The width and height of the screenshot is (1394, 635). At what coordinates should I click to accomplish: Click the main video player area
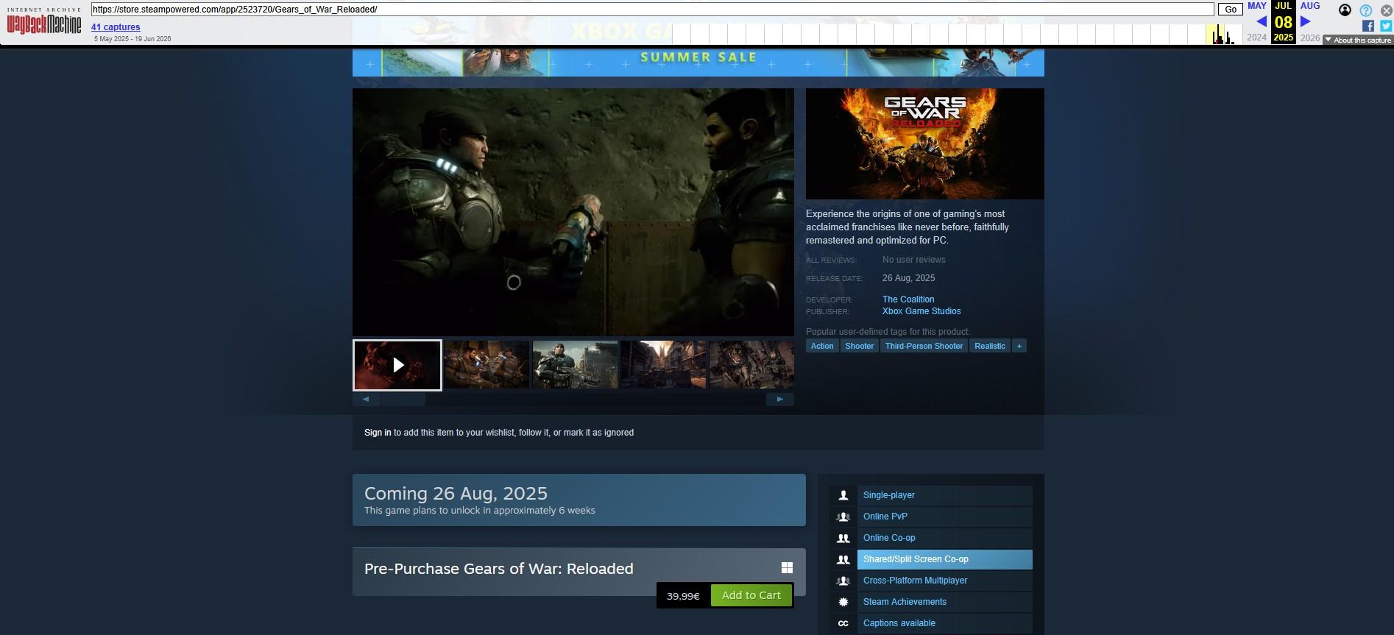tap(573, 212)
